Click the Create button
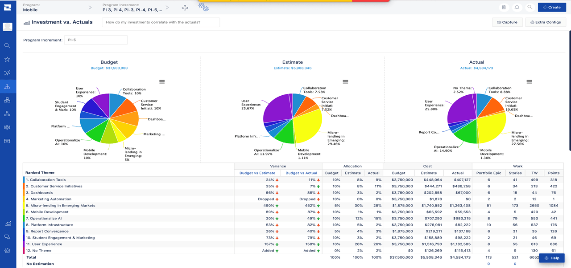This screenshot has height=268, width=571. point(552,8)
